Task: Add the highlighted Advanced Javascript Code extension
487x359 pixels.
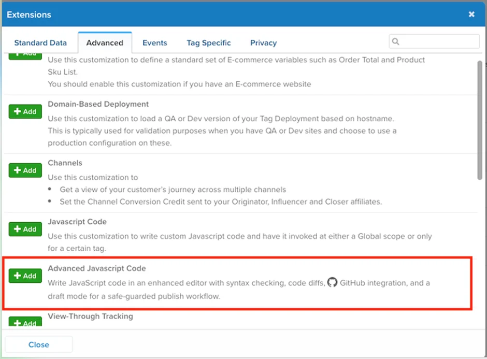Action: pyautogui.click(x=25, y=276)
